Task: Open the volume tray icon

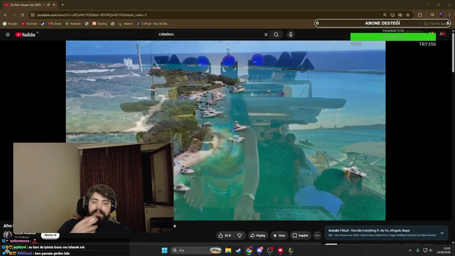Action: pos(430,250)
